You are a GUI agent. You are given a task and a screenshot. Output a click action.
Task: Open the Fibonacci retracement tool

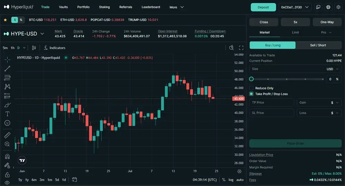[7, 78]
